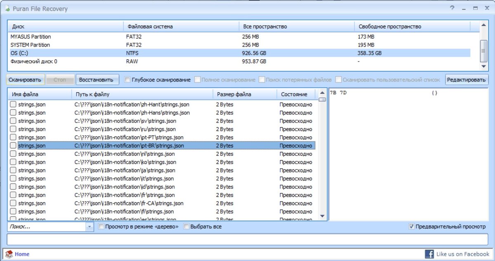495x261 pixels.
Task: Select the Физический диск 0 row
Action: [239, 61]
